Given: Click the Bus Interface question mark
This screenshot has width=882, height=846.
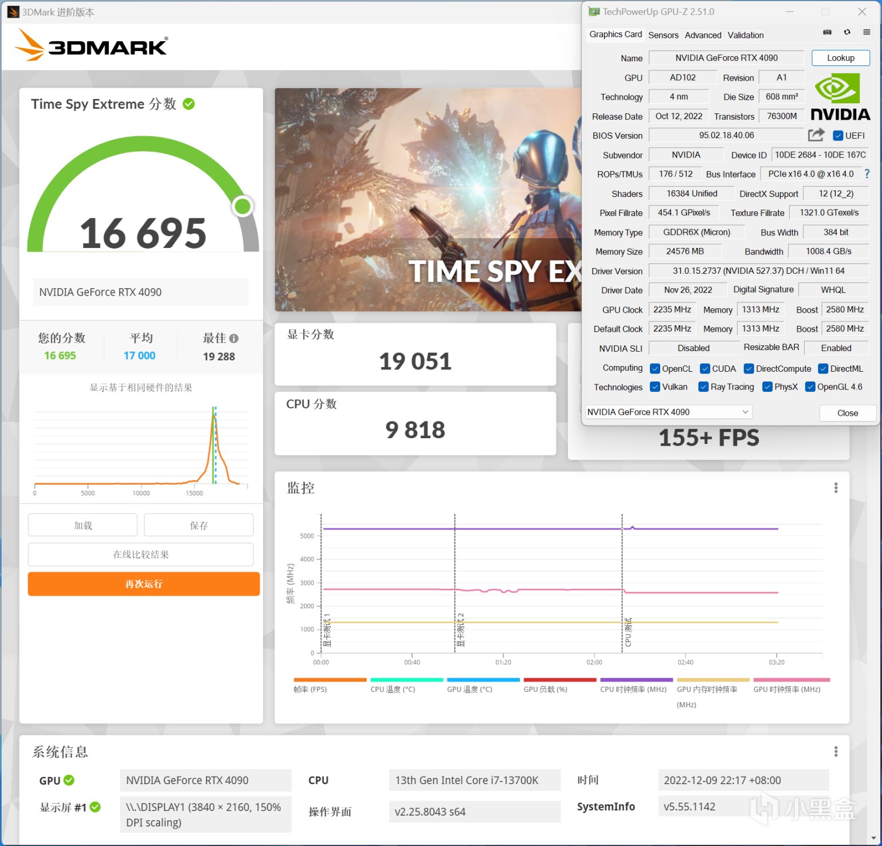Looking at the screenshot, I should [867, 174].
